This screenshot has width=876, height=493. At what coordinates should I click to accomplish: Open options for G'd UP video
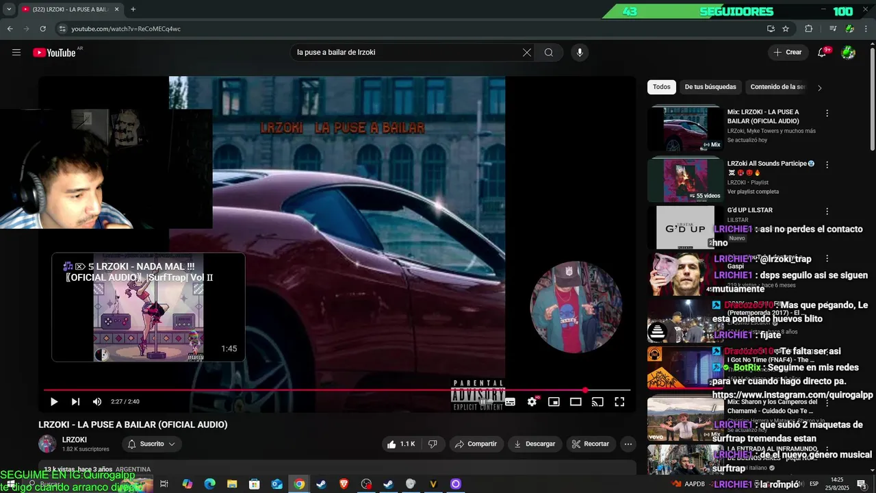click(x=827, y=212)
